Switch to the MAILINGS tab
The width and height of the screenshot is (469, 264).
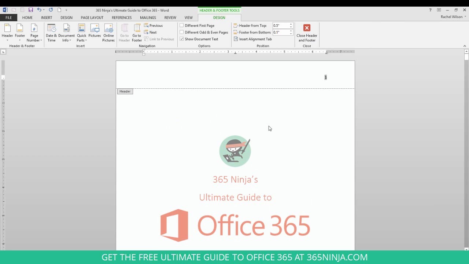148,18
